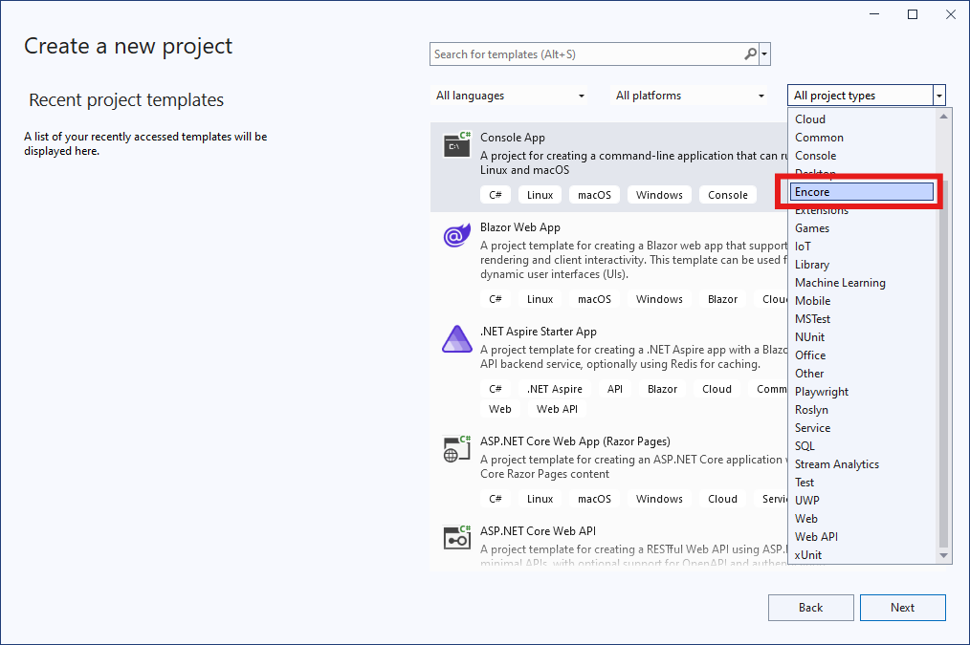This screenshot has height=645, width=970.
Task: Click the Web API tag on Aspire template
Action: tap(557, 409)
